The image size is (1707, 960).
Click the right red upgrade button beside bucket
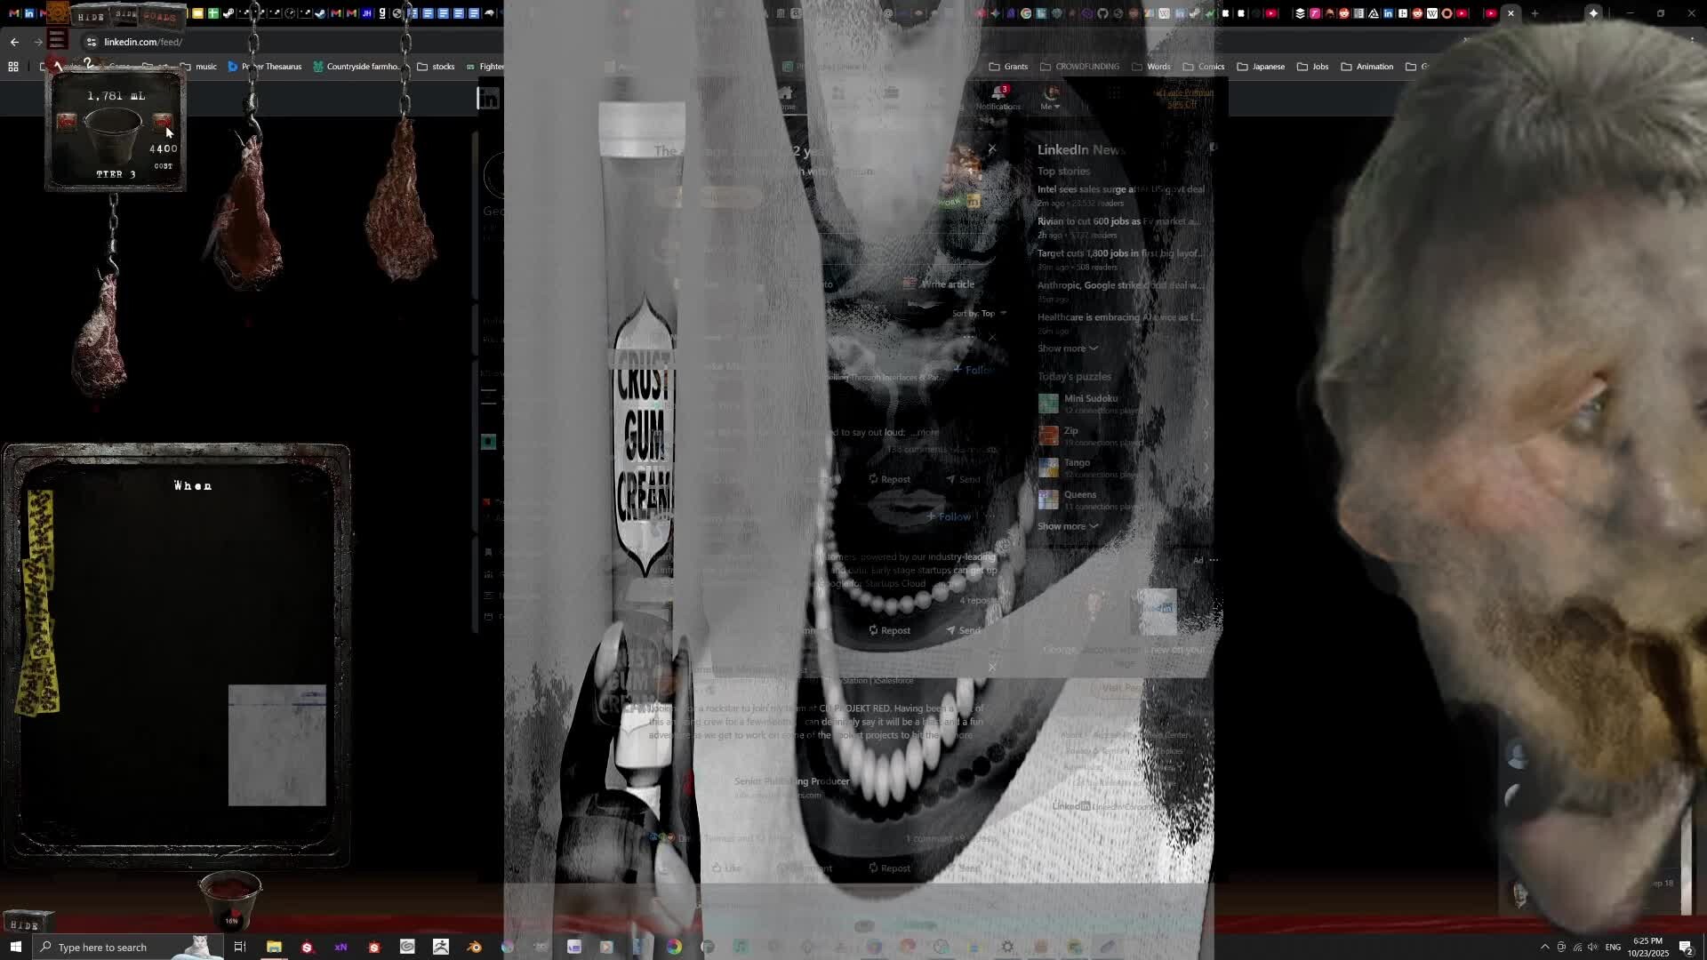pos(163,122)
